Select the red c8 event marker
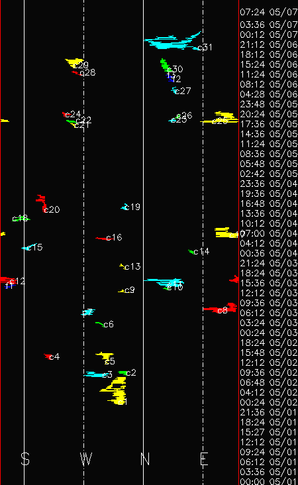The image size is (298, 485). [x=220, y=308]
